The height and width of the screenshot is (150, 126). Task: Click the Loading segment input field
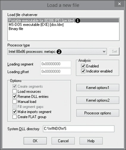[x=56, y=64]
